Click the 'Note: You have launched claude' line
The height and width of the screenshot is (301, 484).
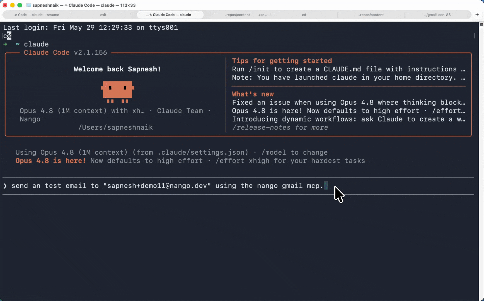(x=349, y=77)
